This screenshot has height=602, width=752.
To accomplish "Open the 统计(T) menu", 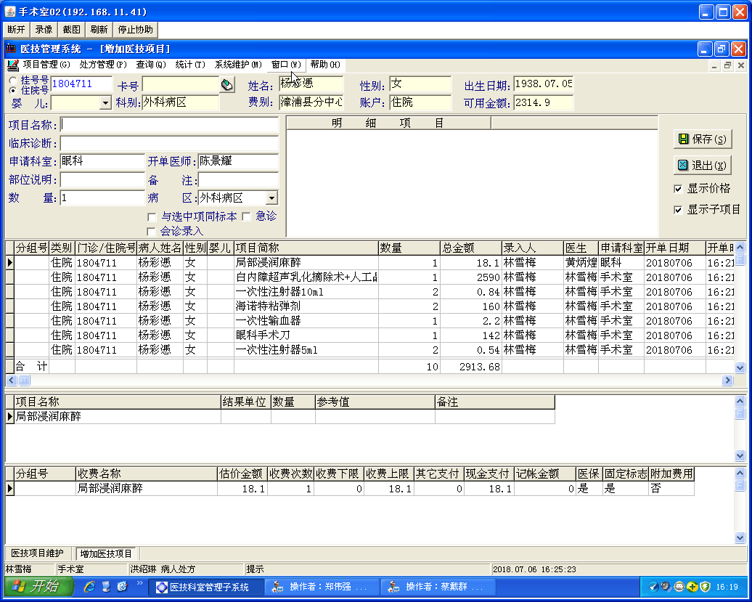I will pyautogui.click(x=190, y=65).
